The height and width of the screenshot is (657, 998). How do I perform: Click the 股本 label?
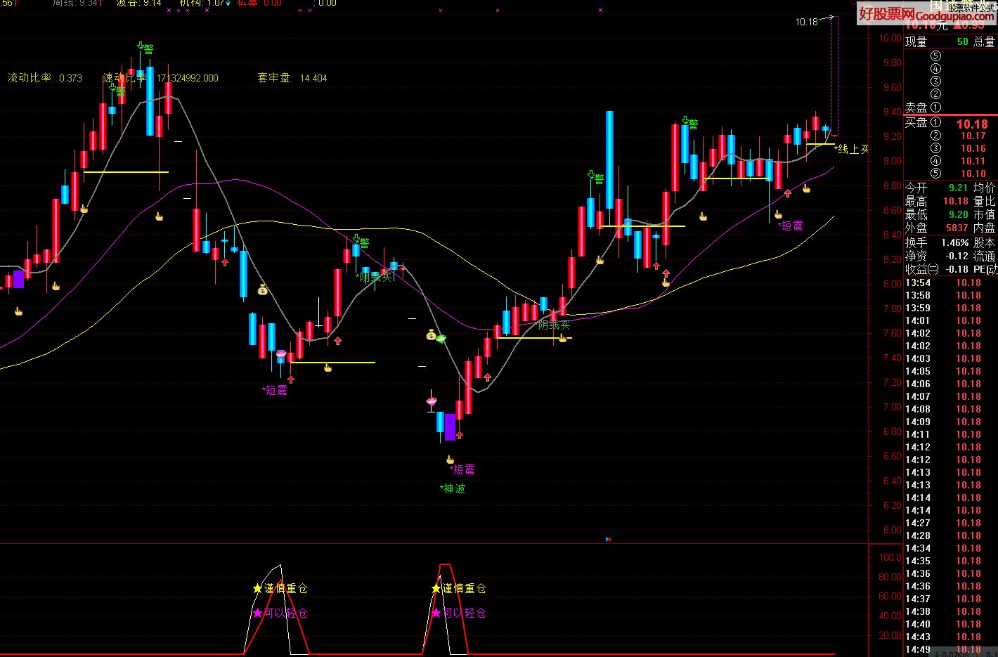pyautogui.click(x=985, y=242)
